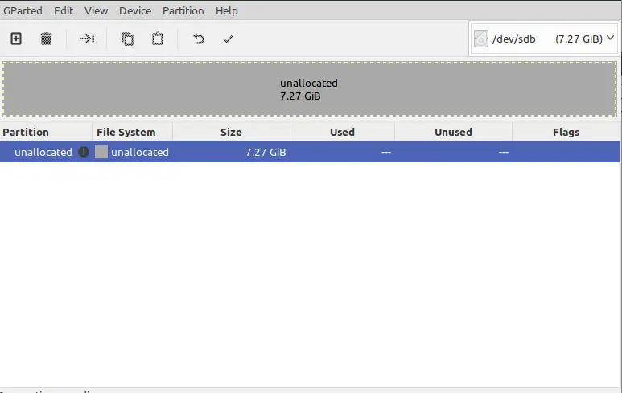Click the 7.27 GiB size cell
The width and height of the screenshot is (622, 393).
[x=266, y=152]
